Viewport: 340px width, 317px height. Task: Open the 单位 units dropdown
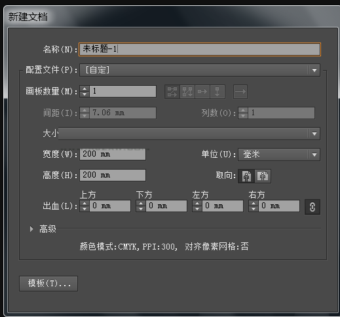(279, 155)
